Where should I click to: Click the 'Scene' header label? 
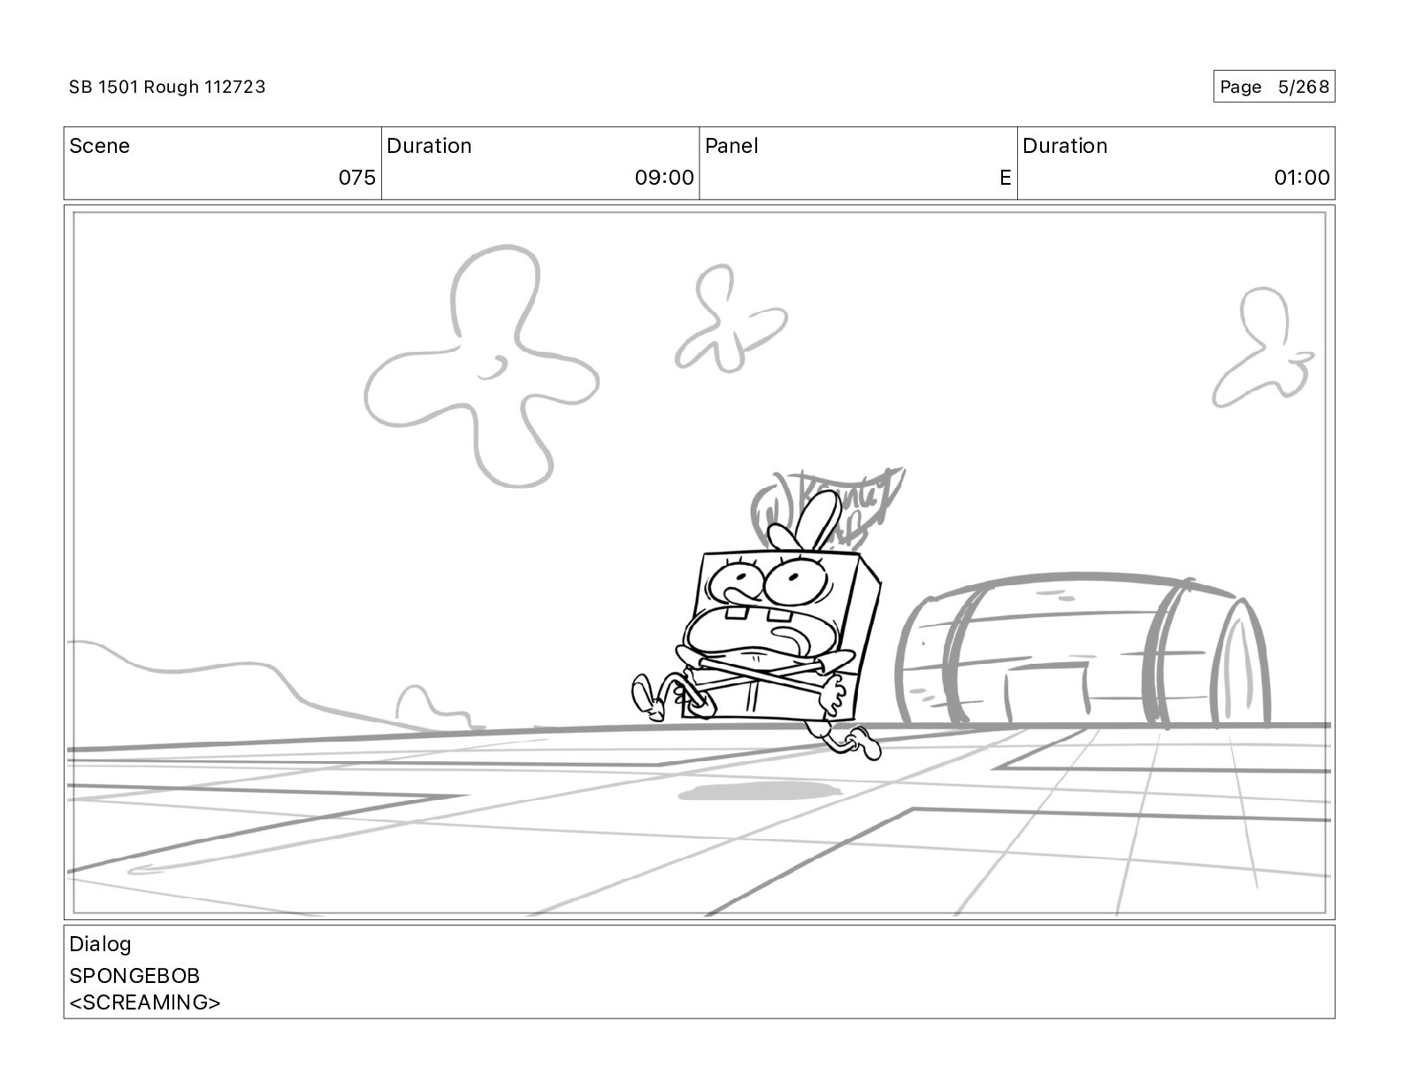(x=99, y=146)
